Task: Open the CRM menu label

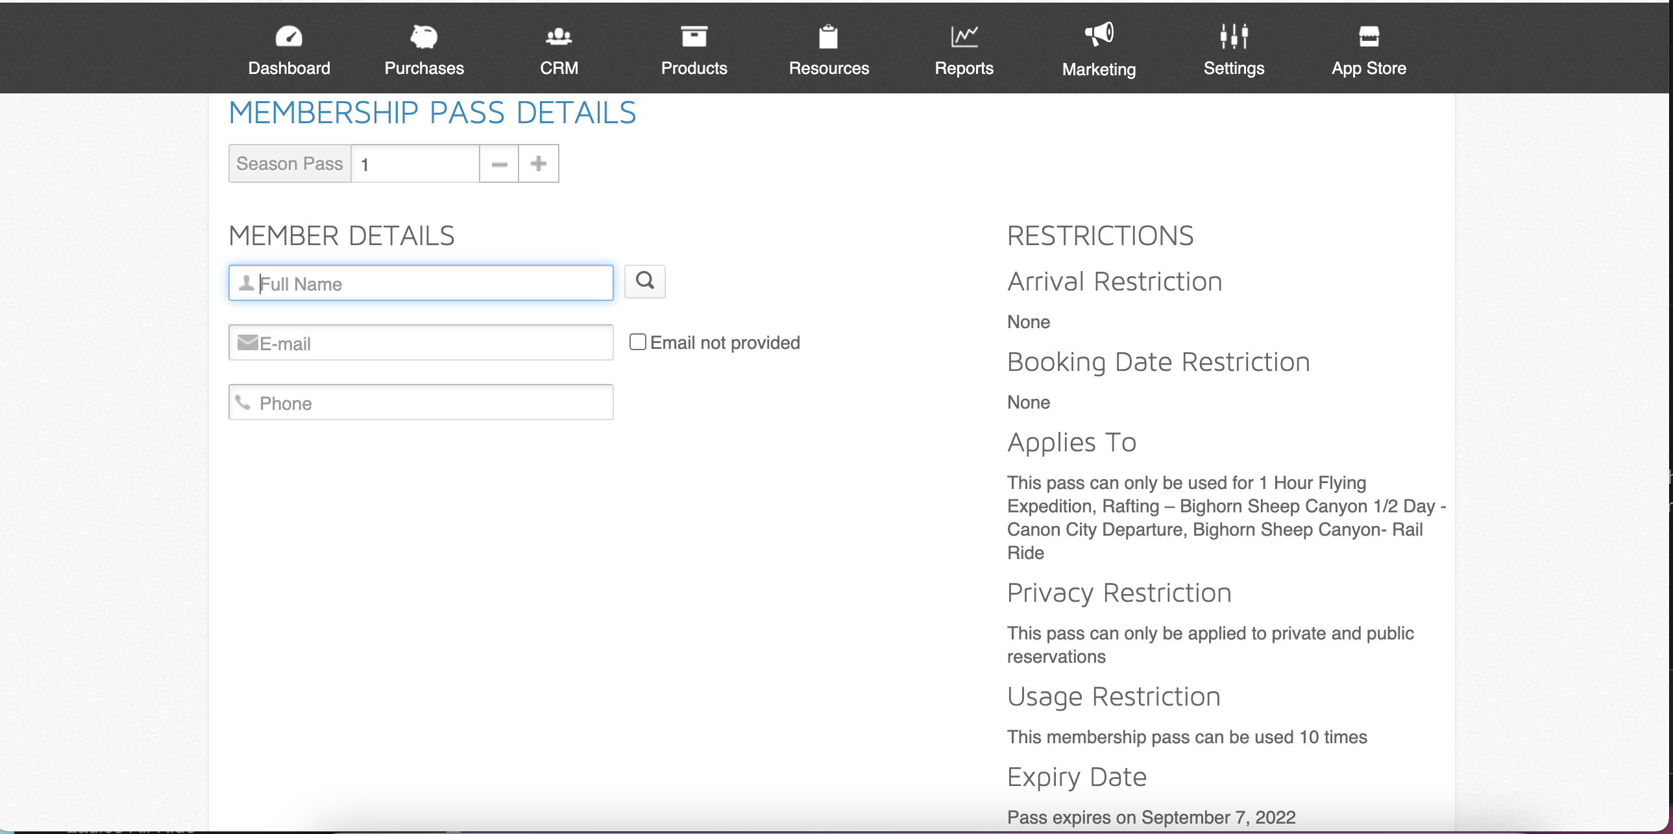Action: point(559,68)
